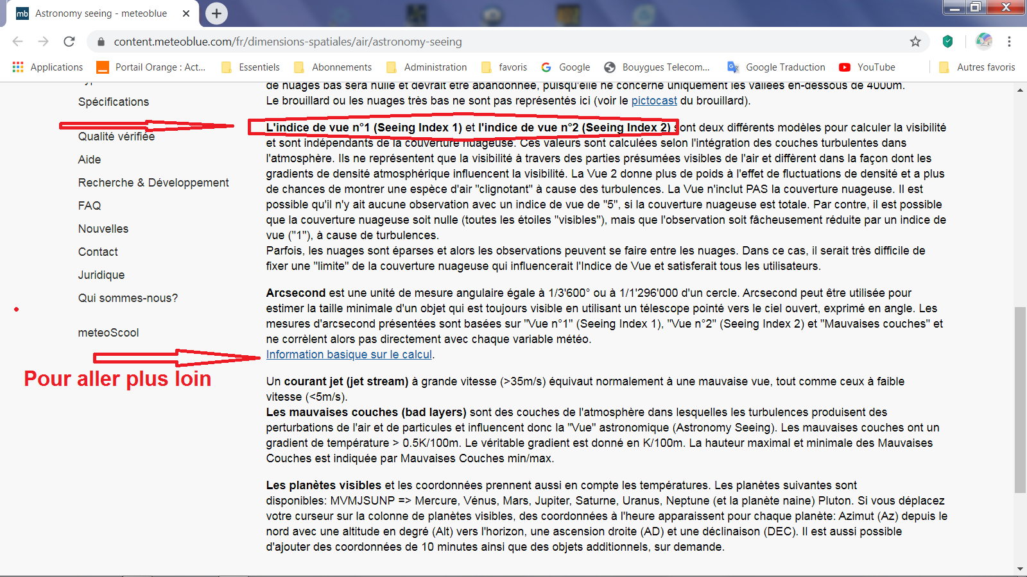Open the green shield extension
1027x577 pixels.
pos(947,42)
